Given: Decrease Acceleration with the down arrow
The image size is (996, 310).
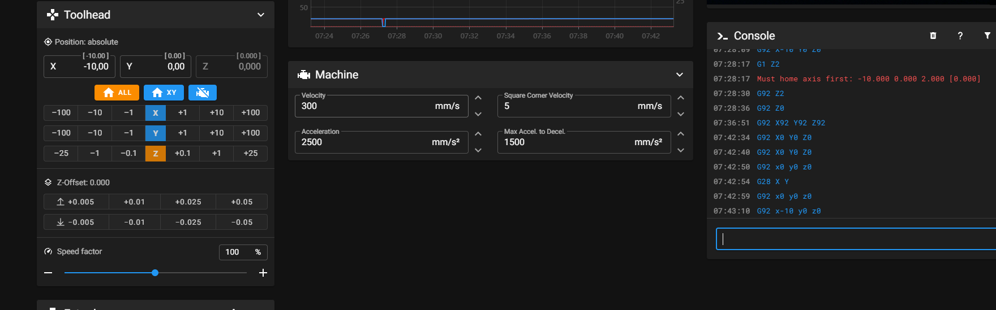Looking at the screenshot, I should 478,150.
